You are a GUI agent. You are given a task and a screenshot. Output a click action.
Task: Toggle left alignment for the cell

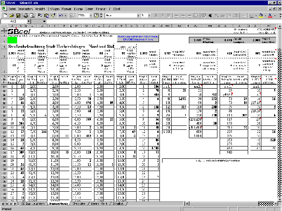click(177, 16)
